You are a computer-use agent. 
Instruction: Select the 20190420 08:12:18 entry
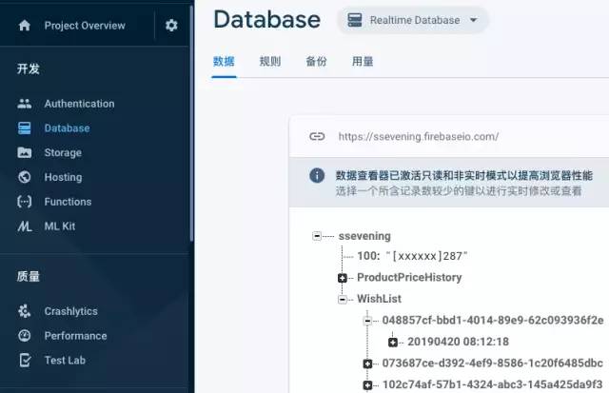(458, 342)
